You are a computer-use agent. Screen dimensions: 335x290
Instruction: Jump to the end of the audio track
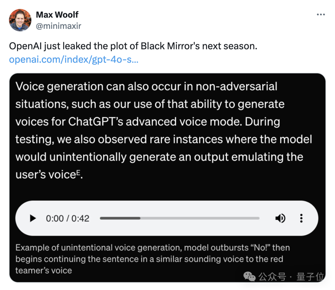pyautogui.click(x=258, y=218)
